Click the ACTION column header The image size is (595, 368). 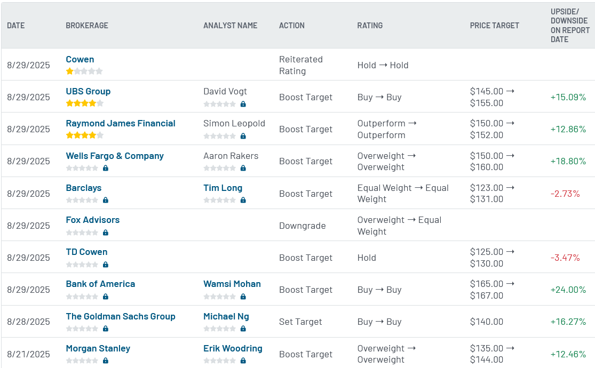pyautogui.click(x=292, y=26)
